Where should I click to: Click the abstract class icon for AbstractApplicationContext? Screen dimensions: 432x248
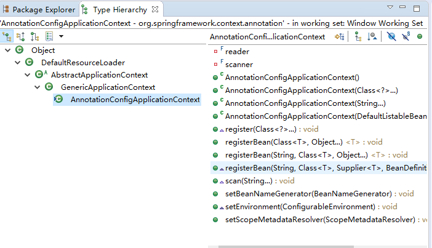pyautogui.click(x=41, y=74)
